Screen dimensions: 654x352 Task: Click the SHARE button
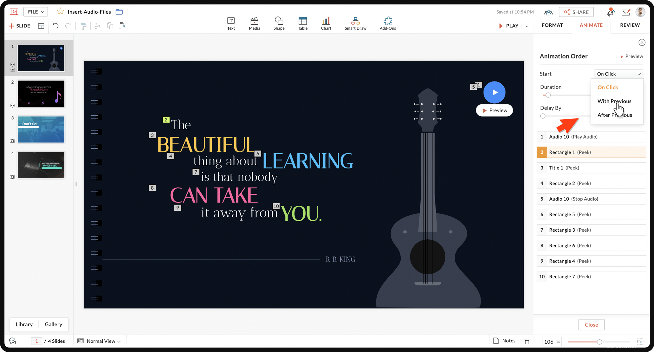(576, 12)
